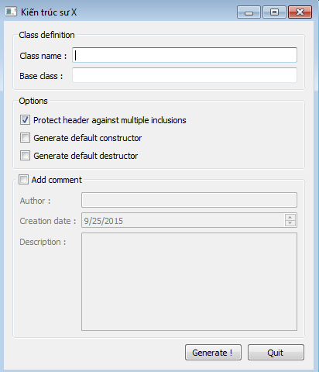This screenshot has width=319, height=372.
Task: Click the Creation date field showing 9/25/2015
Action: coord(184,220)
